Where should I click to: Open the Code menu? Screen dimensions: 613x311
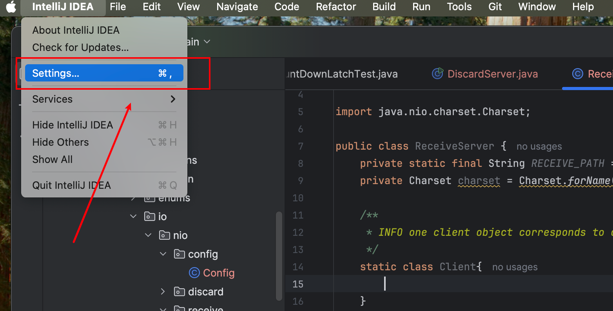287,7
